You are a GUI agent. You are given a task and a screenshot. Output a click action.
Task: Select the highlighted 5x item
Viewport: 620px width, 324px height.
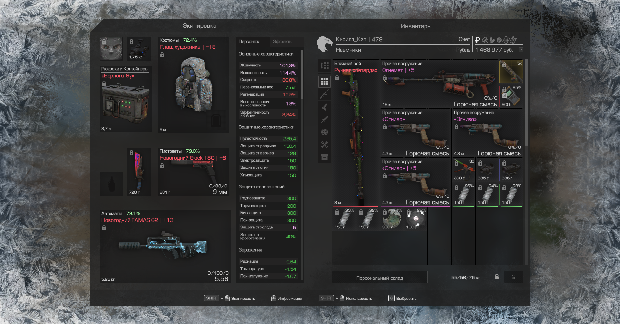[511, 72]
